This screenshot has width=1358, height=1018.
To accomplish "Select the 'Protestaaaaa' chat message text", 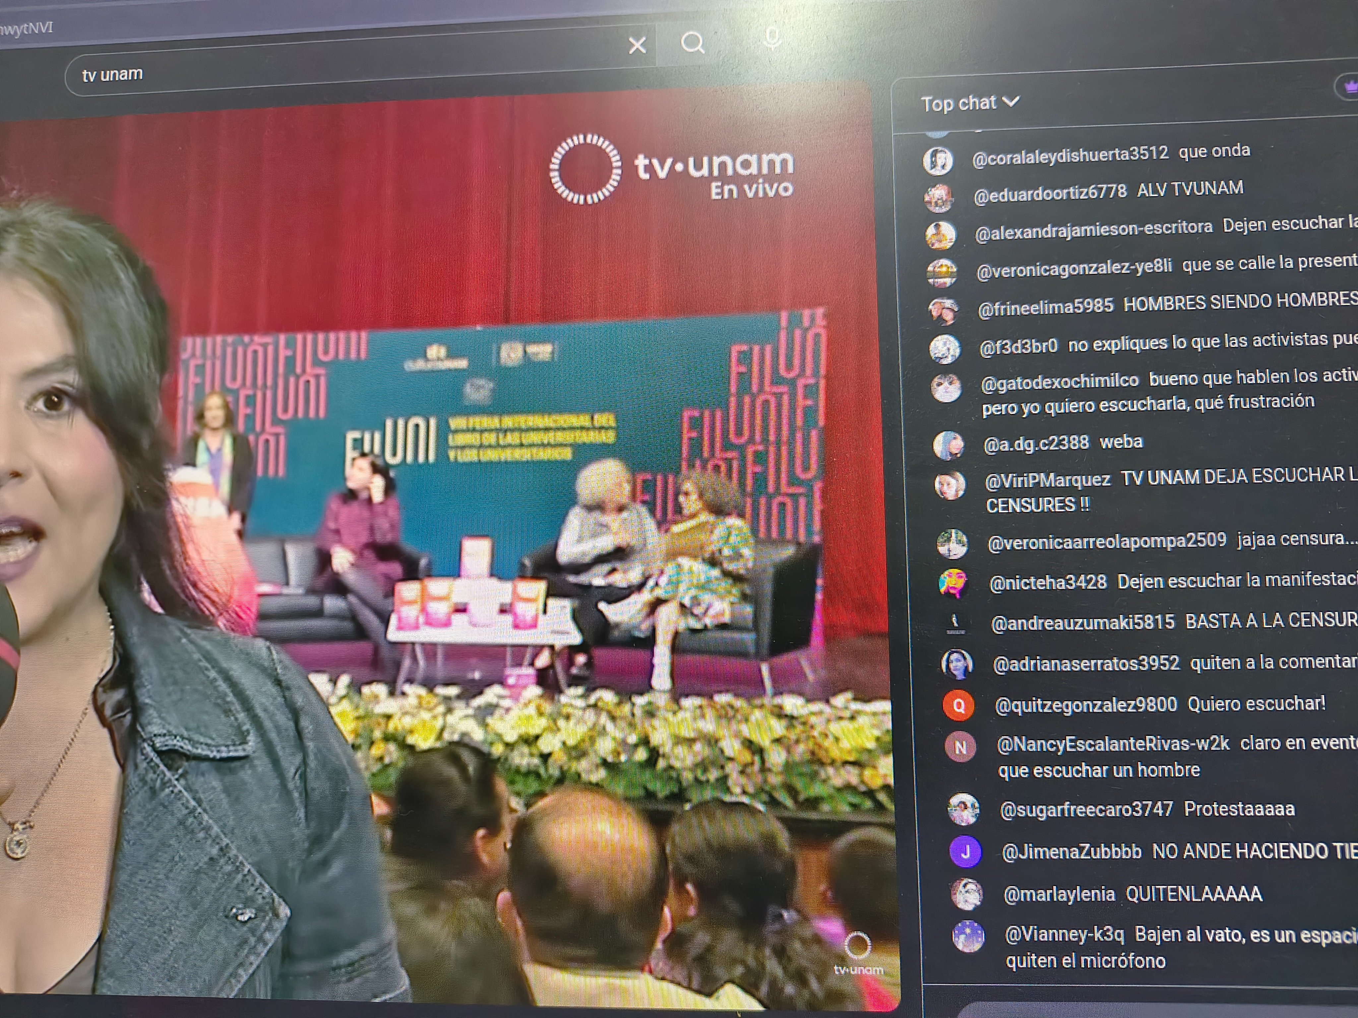I will tap(1240, 809).
